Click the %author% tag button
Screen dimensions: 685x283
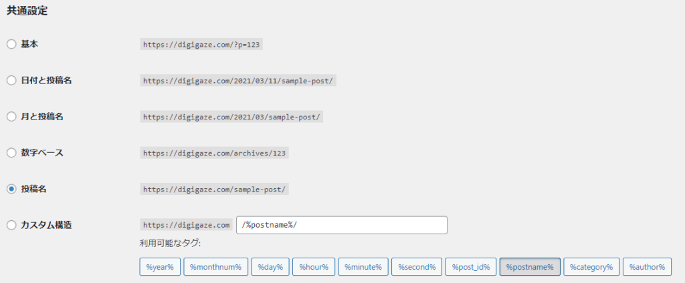pos(648,267)
